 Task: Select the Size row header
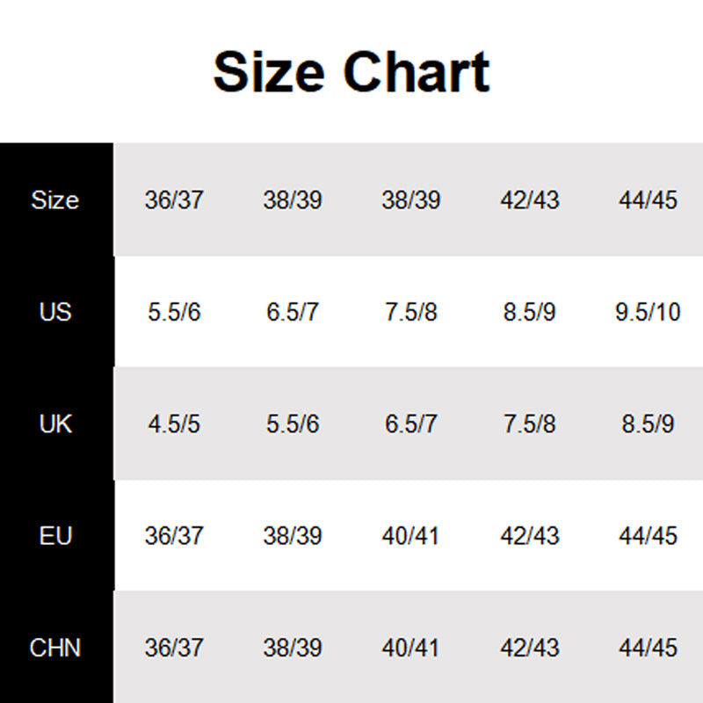point(55,200)
